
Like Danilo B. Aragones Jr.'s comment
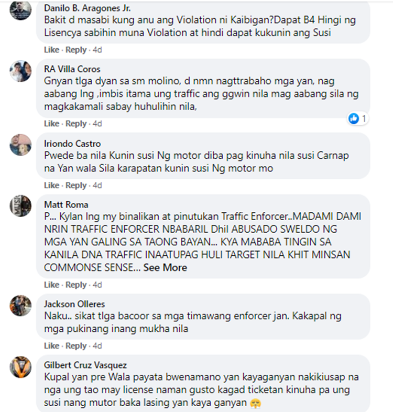tap(51, 50)
